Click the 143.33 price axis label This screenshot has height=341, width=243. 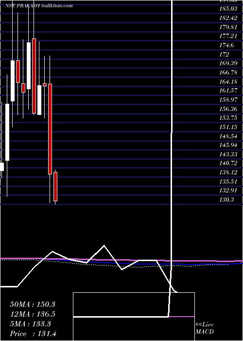pyautogui.click(x=228, y=154)
